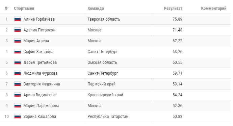
Task: Select the Комментарий column header
Action: click(214, 8)
